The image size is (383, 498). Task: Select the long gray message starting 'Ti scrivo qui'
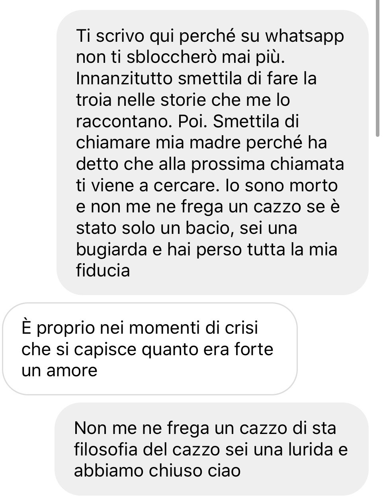pyautogui.click(x=212, y=152)
